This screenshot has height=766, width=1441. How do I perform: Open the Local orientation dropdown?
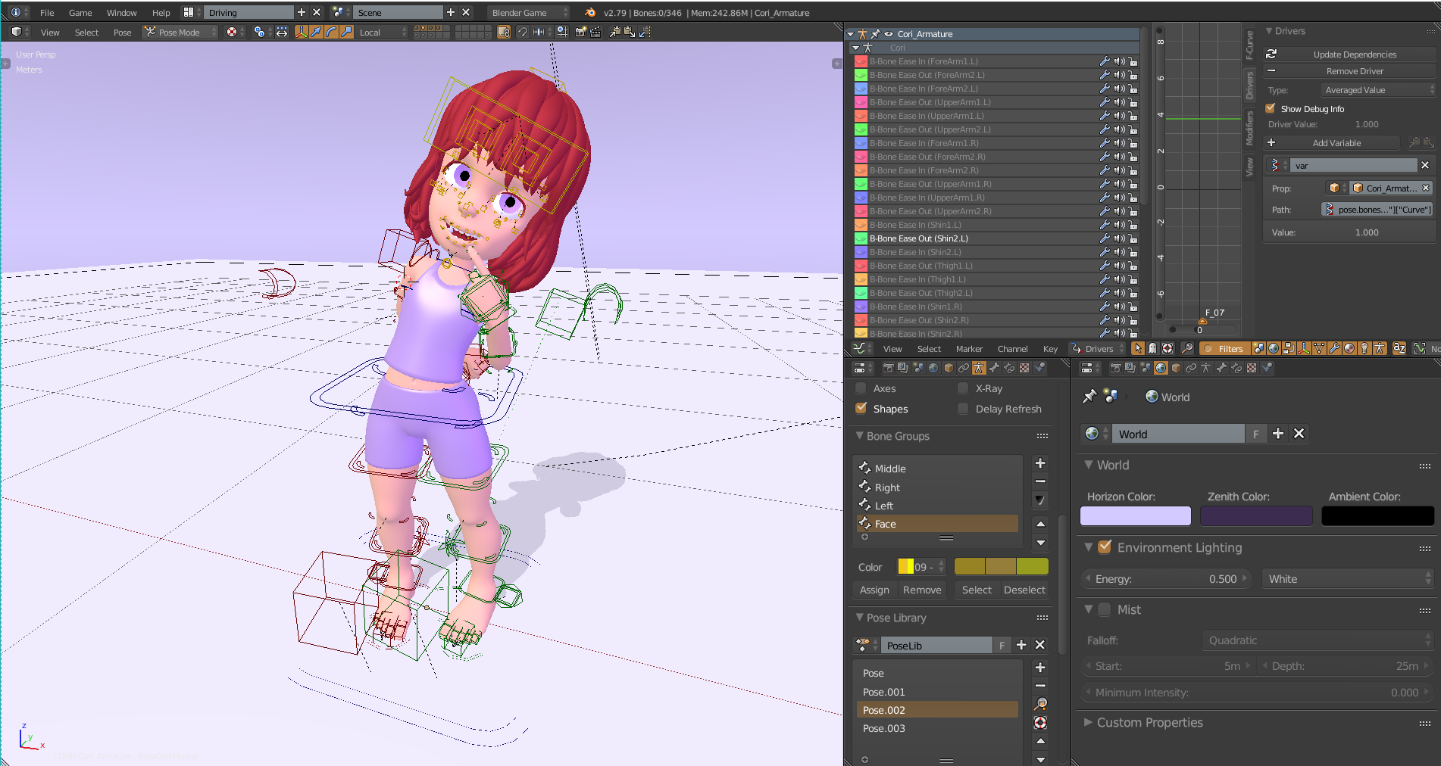383,32
